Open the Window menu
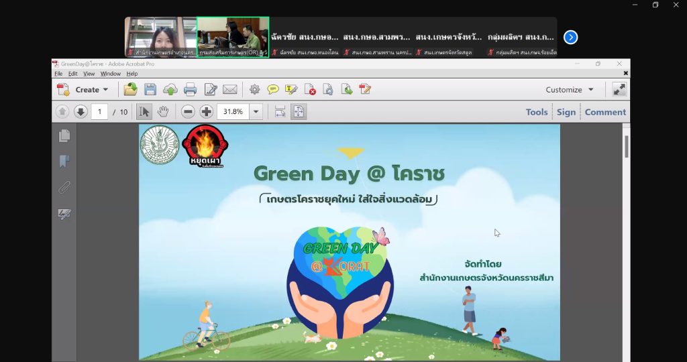The image size is (687, 362). 111,74
